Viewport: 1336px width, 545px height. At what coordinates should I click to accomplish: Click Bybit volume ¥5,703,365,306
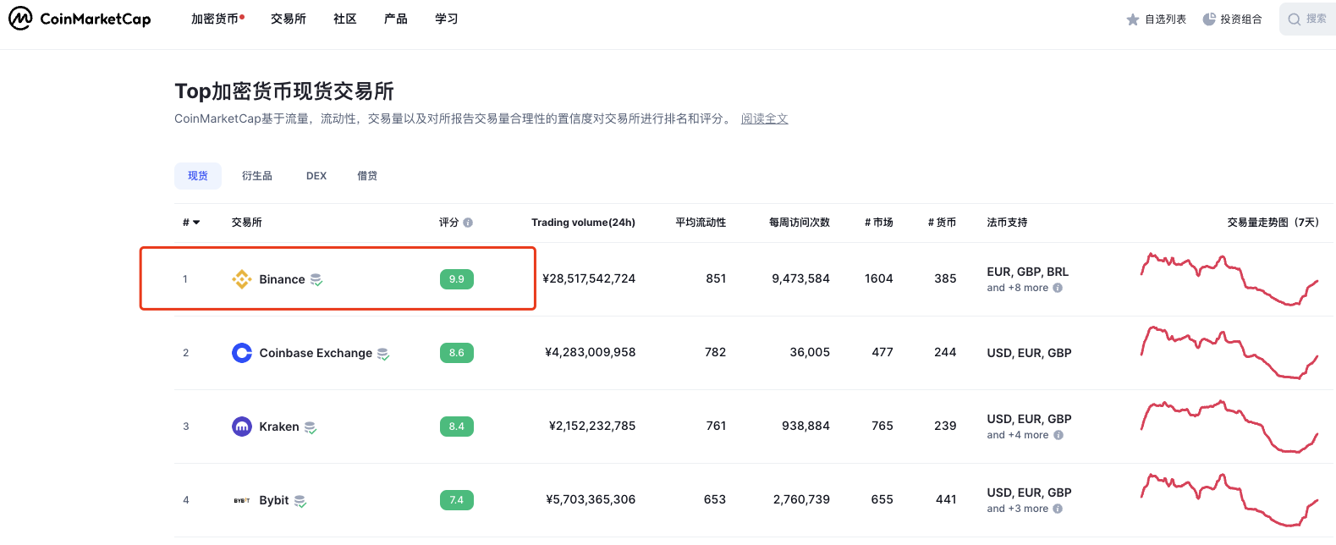click(591, 499)
